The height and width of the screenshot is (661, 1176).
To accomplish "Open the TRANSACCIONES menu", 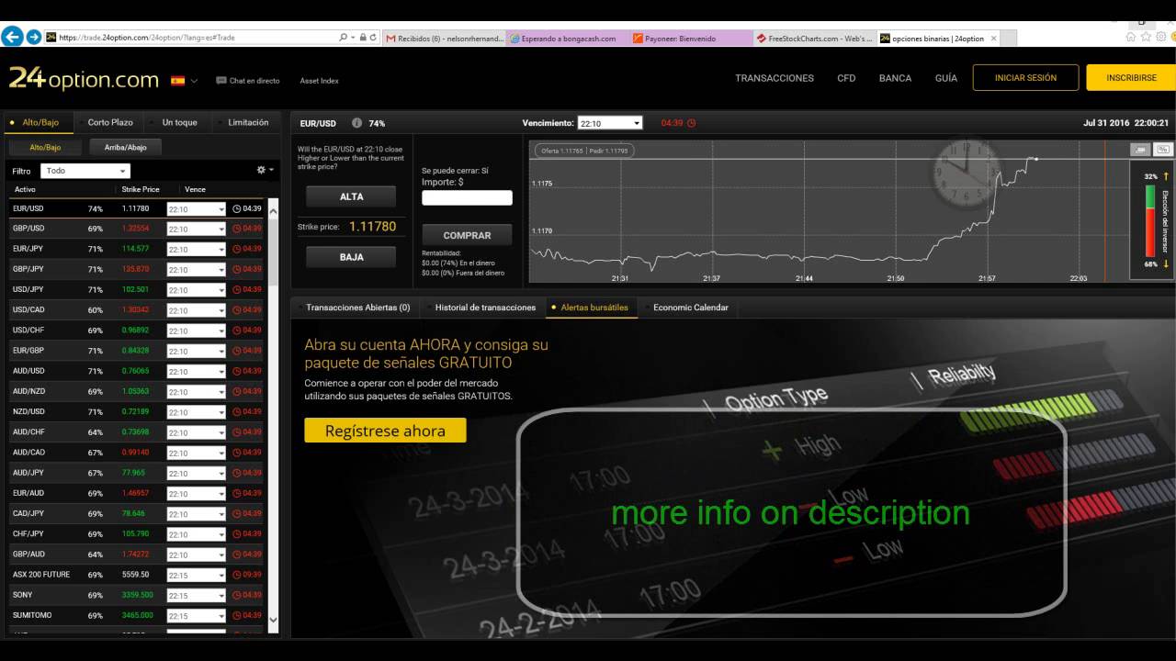I will (775, 78).
